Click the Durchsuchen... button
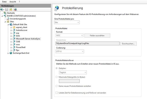This screenshot has height=99, width=147. [128, 44]
